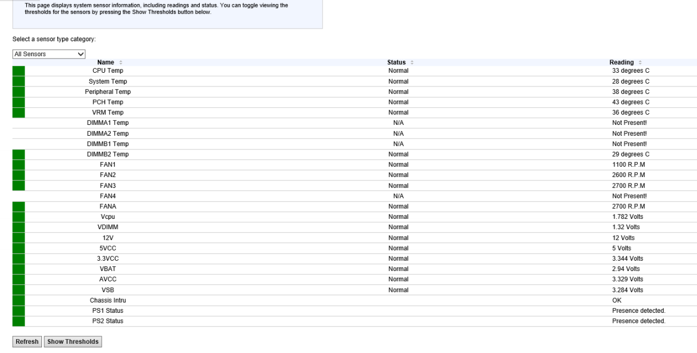
Task: Click the green status indicator for FAN1
Action: [19, 164]
